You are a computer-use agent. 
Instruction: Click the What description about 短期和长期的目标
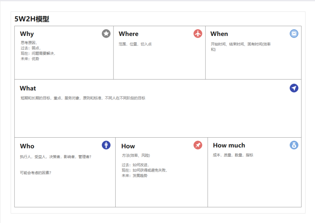point(83,98)
